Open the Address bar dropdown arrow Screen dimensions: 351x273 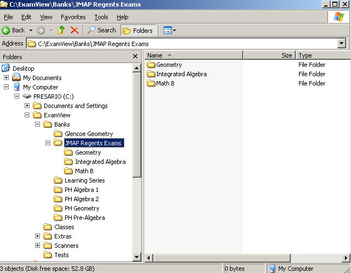[x=341, y=43]
